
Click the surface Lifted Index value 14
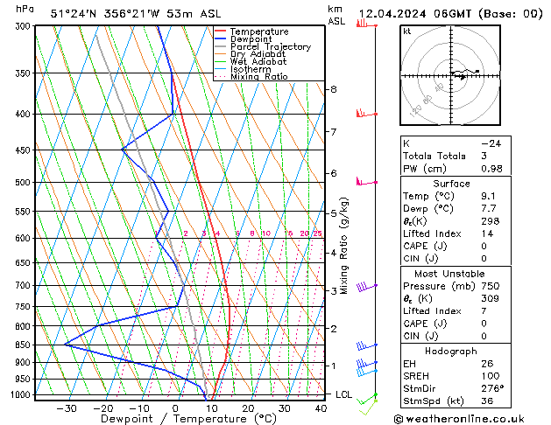[x=487, y=233]
